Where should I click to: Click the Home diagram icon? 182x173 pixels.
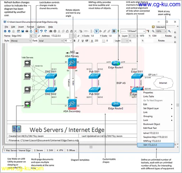point(14,31)
